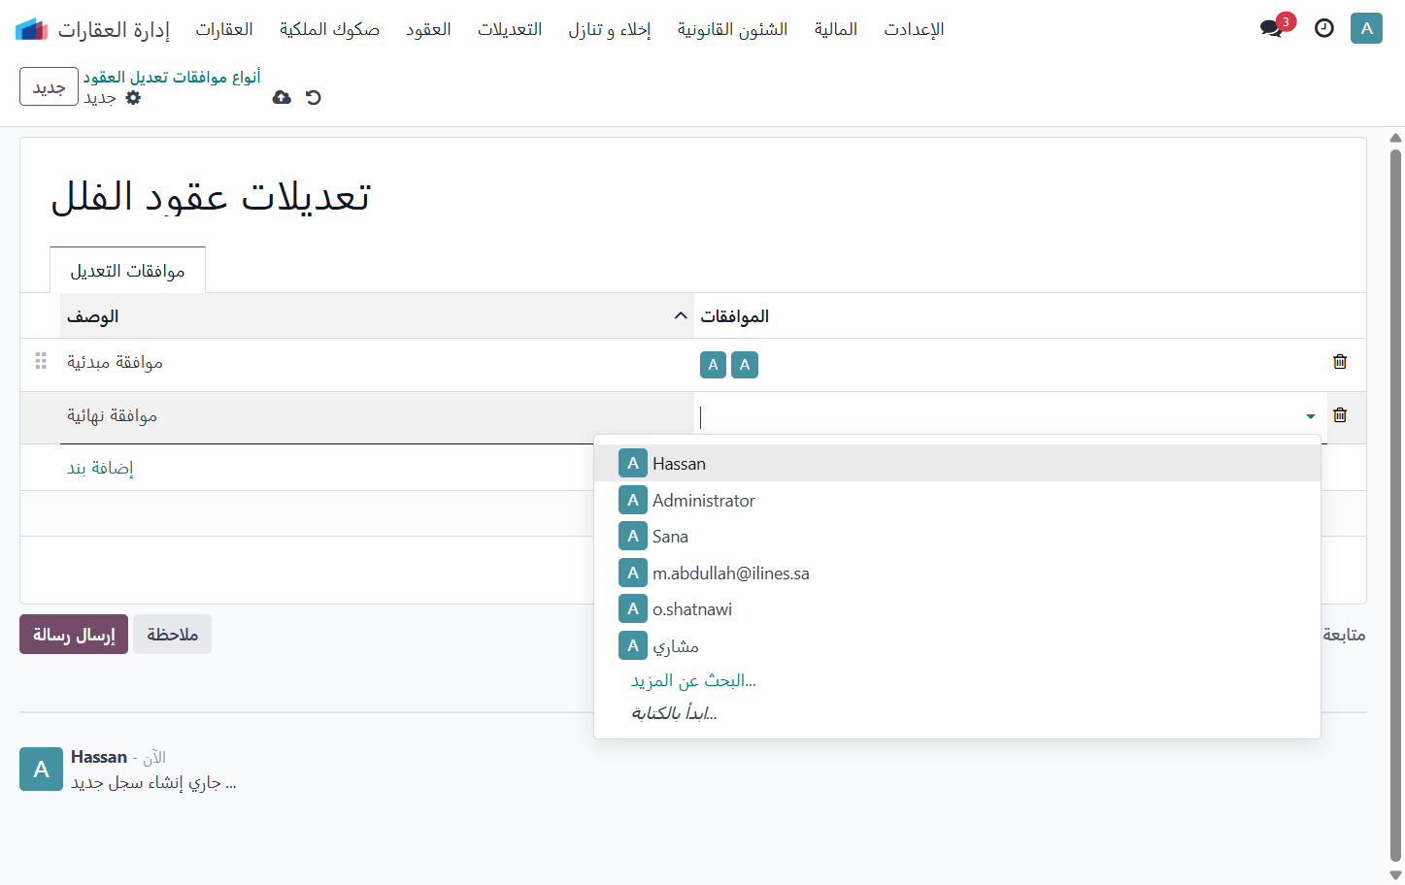This screenshot has width=1405, height=885.
Task: Open the user avatar menu
Action: pyautogui.click(x=1366, y=28)
